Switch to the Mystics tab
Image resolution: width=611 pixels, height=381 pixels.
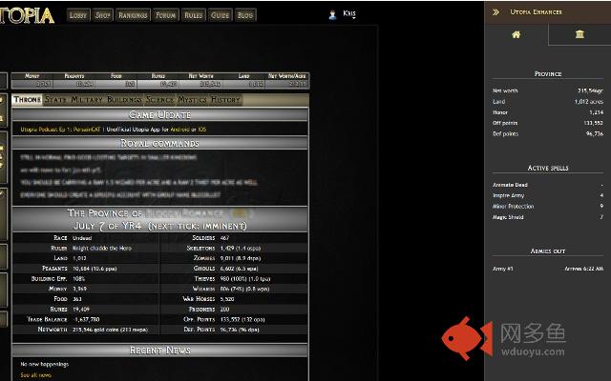tap(192, 99)
